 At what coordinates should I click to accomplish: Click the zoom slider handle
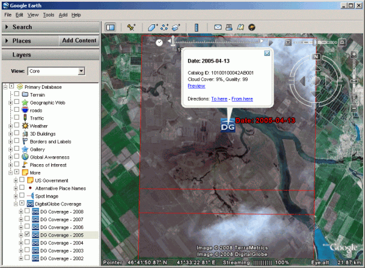coord(354,81)
